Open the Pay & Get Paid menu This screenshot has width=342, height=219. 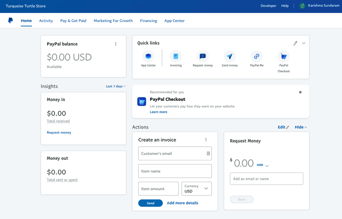point(73,21)
